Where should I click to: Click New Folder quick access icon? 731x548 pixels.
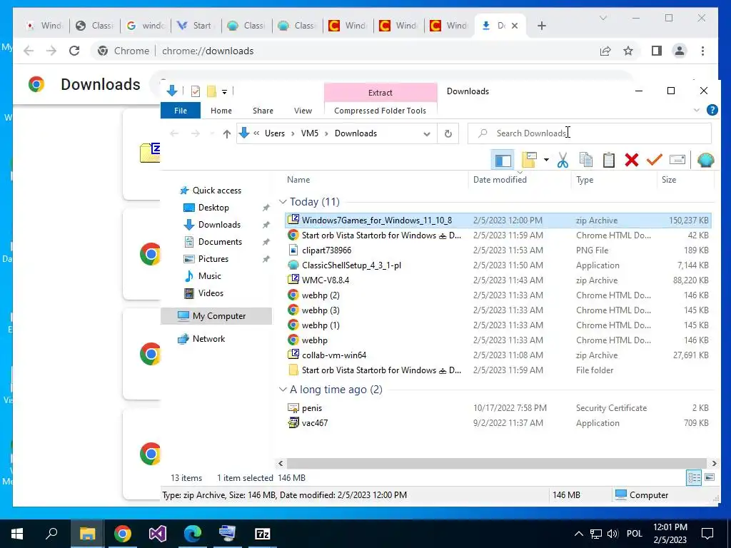(x=211, y=91)
